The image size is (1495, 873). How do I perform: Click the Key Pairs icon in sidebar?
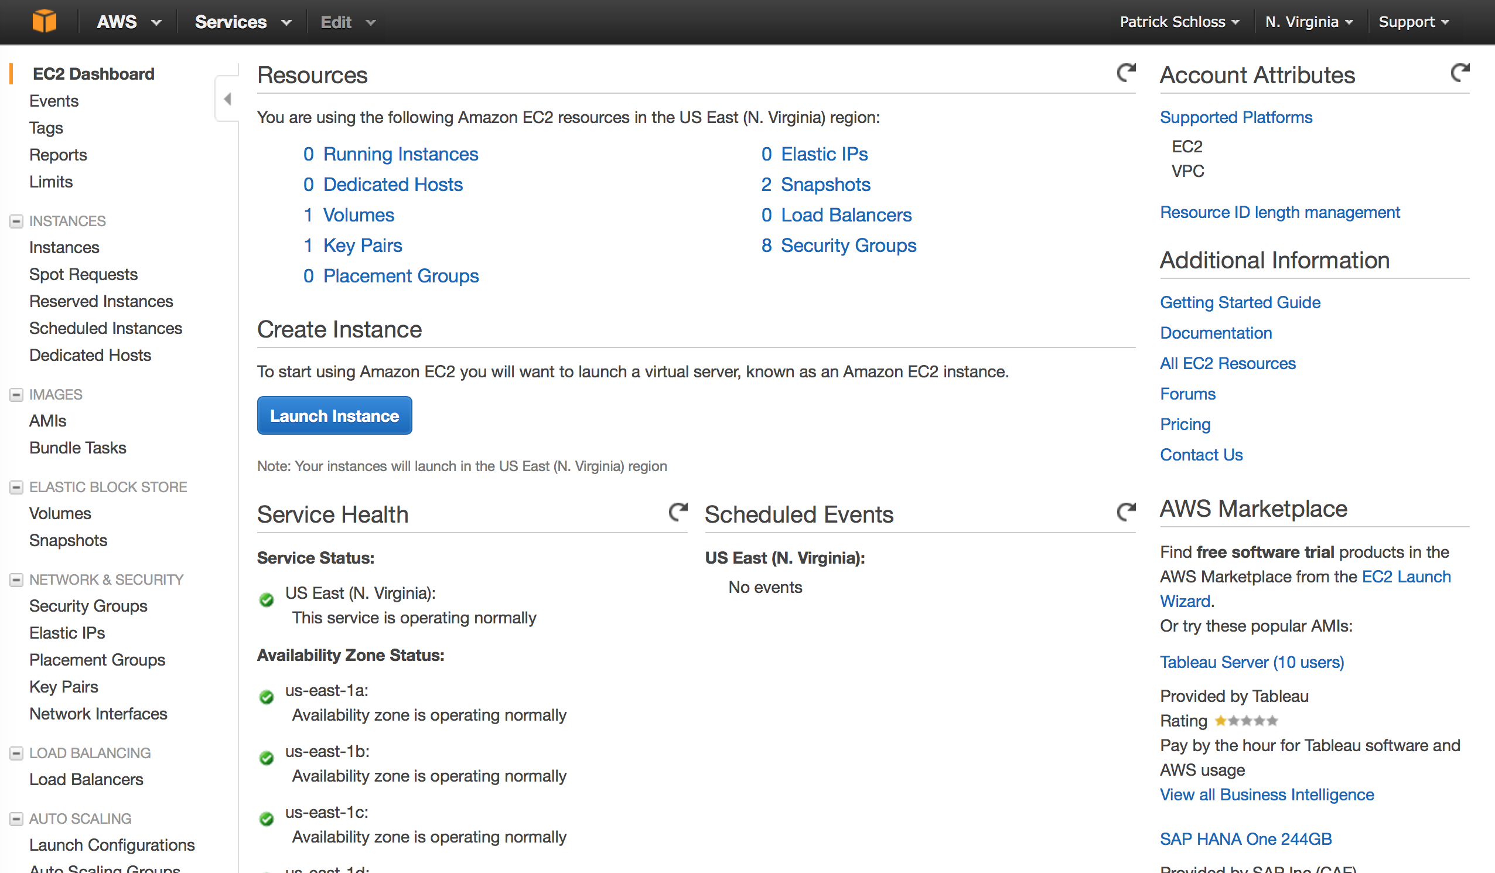coord(64,687)
